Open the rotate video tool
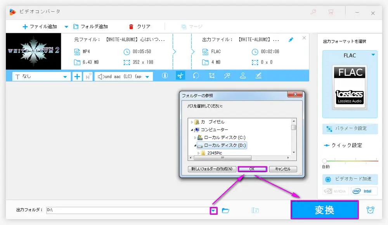The width and height of the screenshot is (388, 225). coord(196,76)
